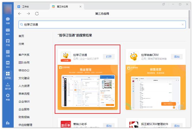This screenshot has height=130, width=193.
Task: Open 会议 in the sidebar
Action: pos(8,64)
